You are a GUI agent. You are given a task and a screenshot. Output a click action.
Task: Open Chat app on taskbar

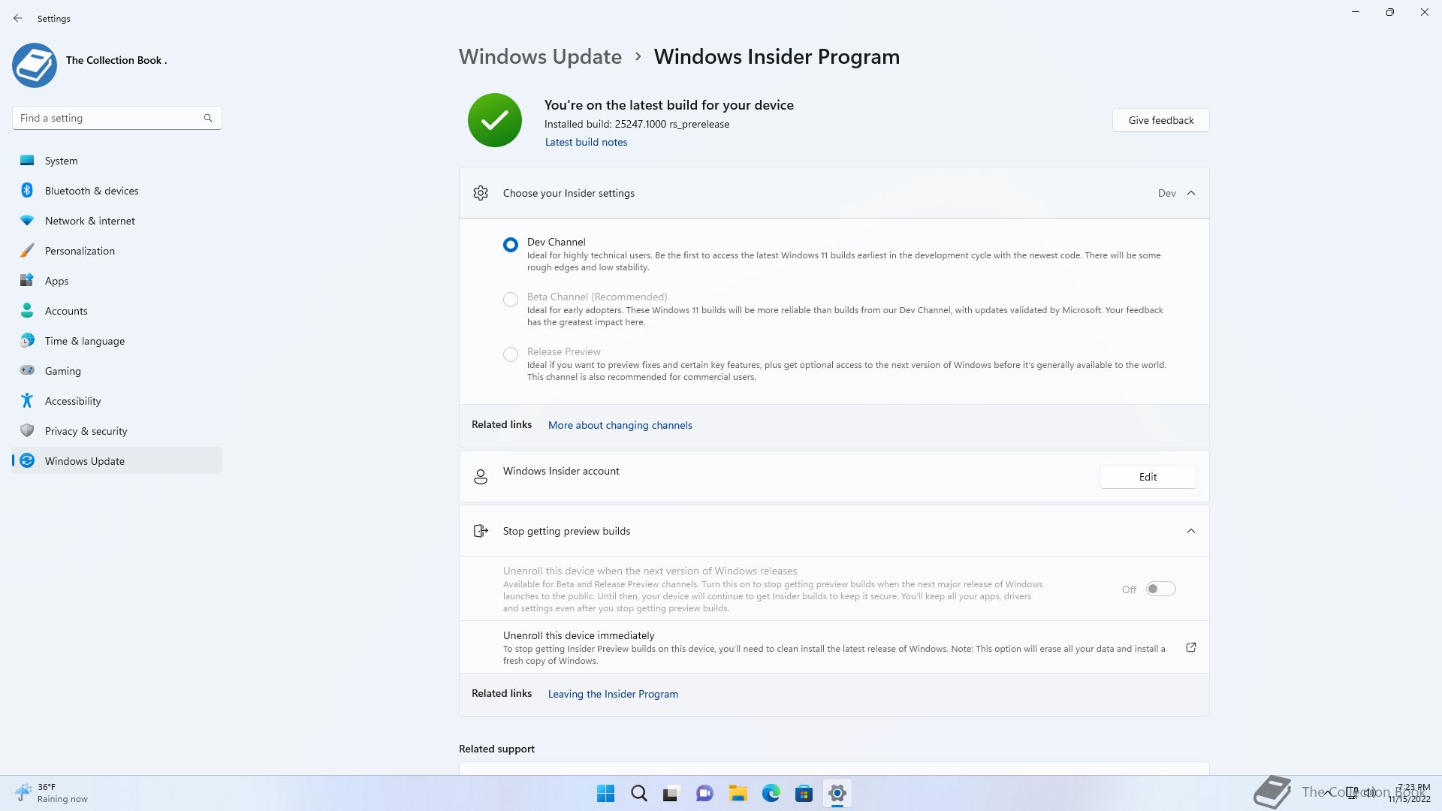click(704, 793)
